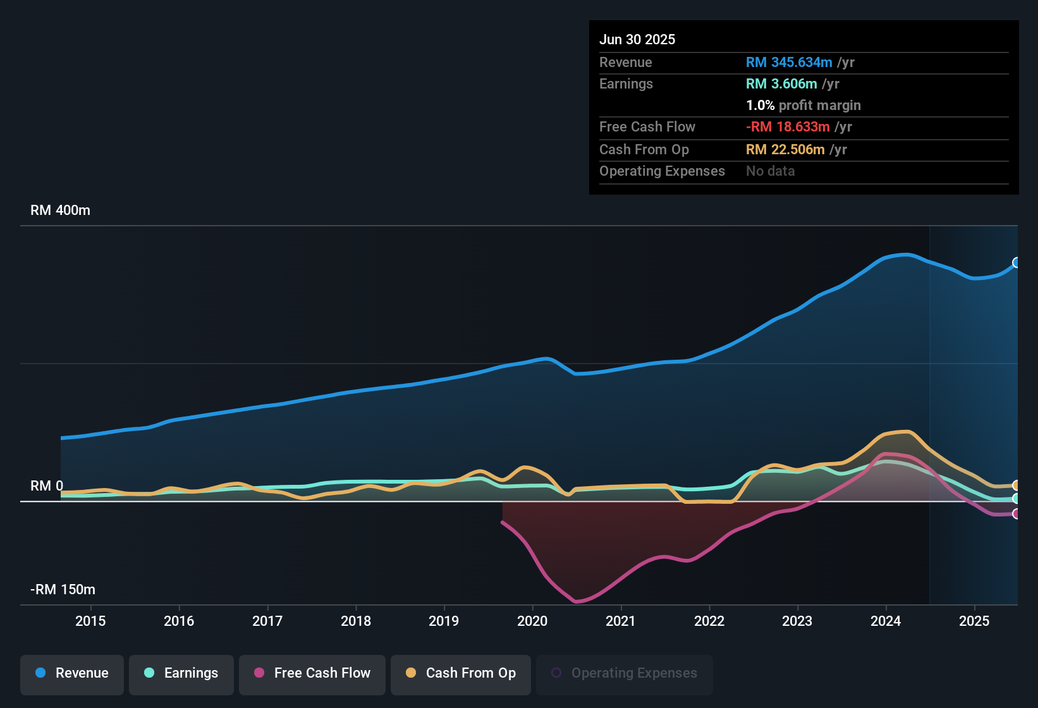The height and width of the screenshot is (708, 1038).
Task: Click the orange Cash From Op legend dot
Action: point(411,673)
